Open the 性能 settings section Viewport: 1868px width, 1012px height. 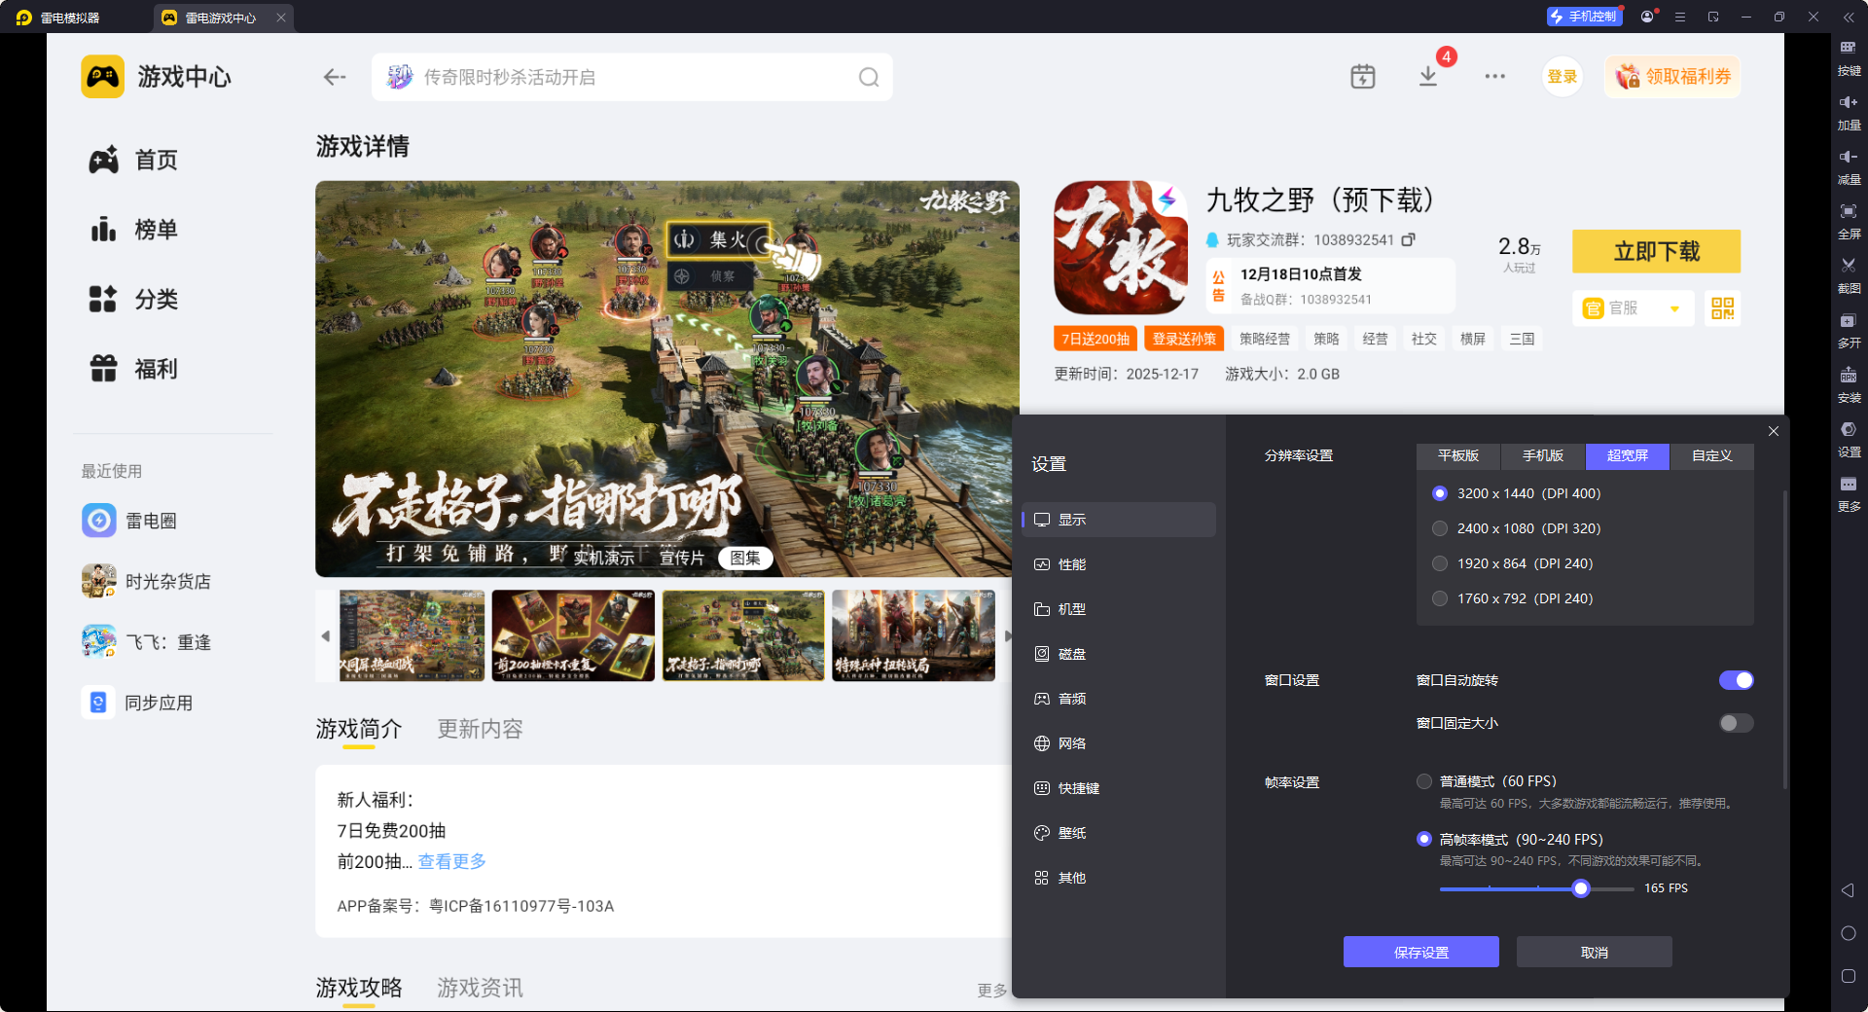[x=1071, y=564]
